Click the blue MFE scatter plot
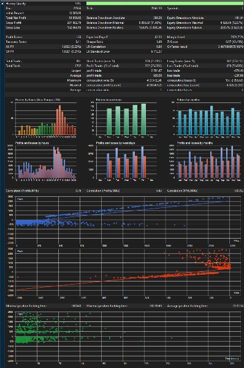Image resolution: width=244 pixels, height=368 pixels. coord(128,220)
